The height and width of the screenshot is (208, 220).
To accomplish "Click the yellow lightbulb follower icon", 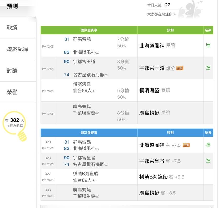I will 16,126.
